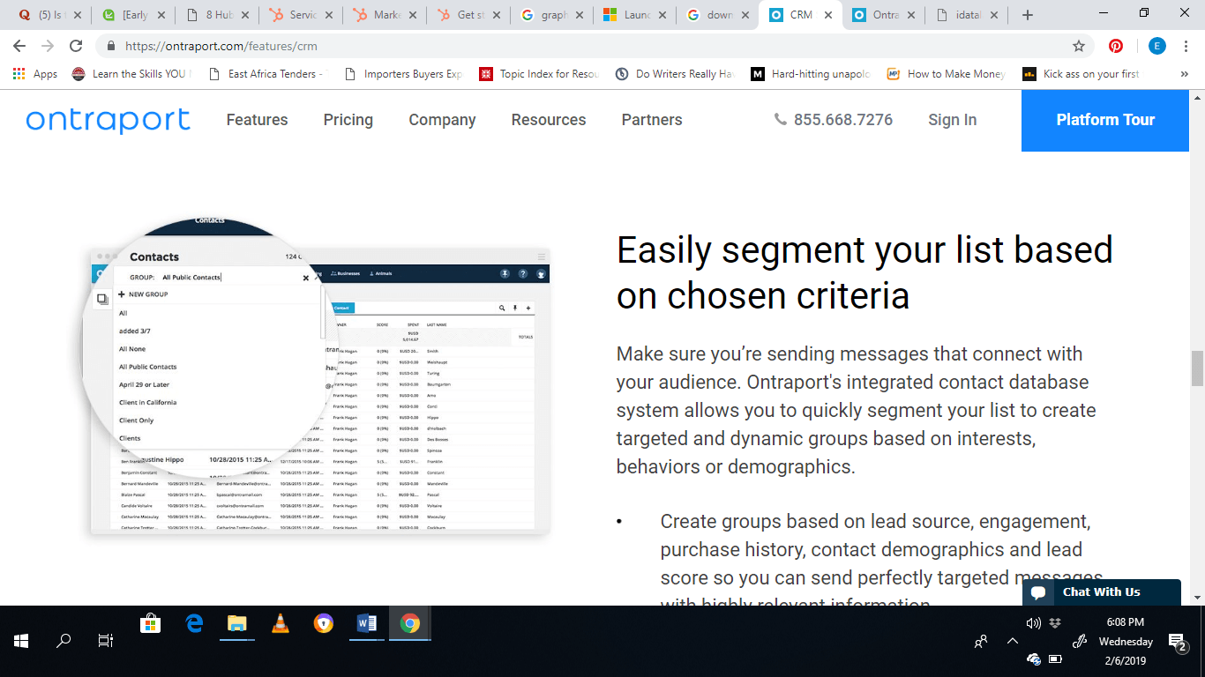
Task: Switch to the Quora '(5) Is' tab
Action: tap(50, 15)
